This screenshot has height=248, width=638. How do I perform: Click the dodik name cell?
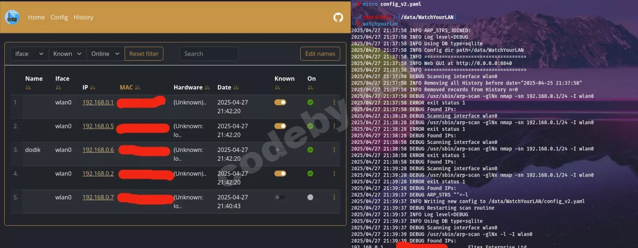[x=33, y=150]
